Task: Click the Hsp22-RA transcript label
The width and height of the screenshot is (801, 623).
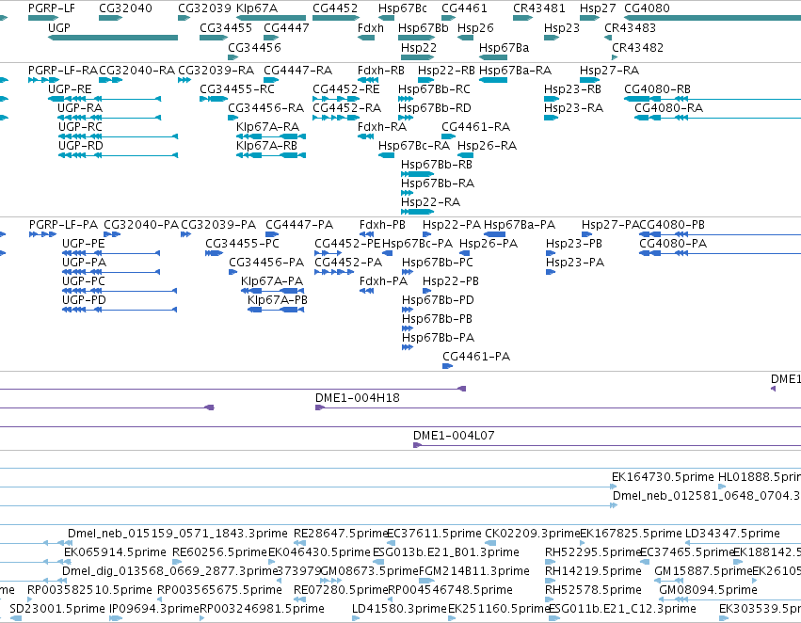Action: point(431,202)
